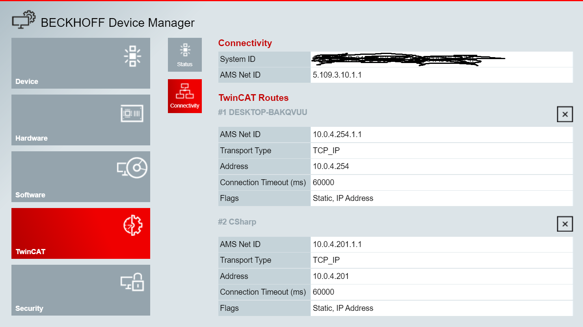This screenshot has width=583, height=327.
Task: Select route name #1 DESKTOP-BAKQVUU
Action: (263, 112)
